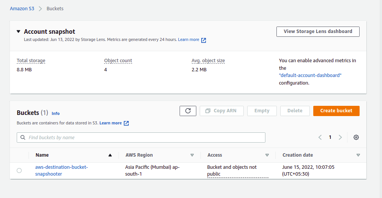Open the default-account-dashboard link
The width and height of the screenshot is (382, 198).
click(x=310, y=75)
